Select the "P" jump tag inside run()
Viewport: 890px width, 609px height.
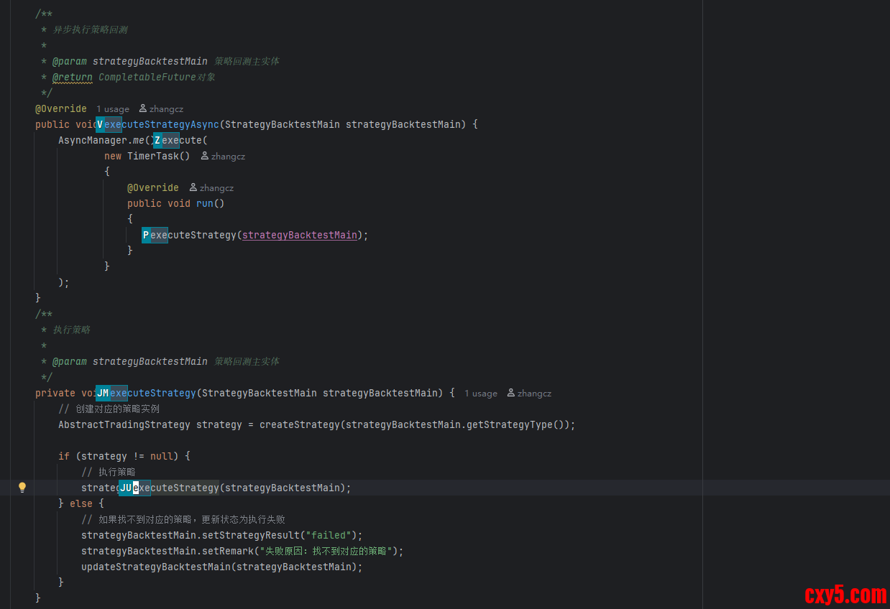[x=146, y=236]
